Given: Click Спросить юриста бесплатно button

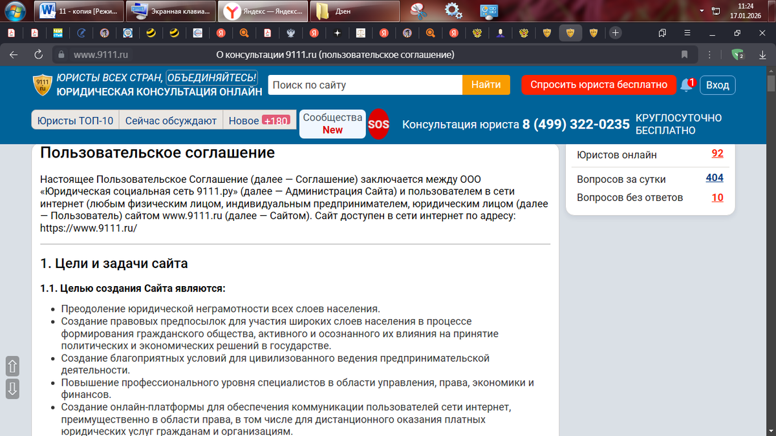Looking at the screenshot, I should click(x=598, y=85).
